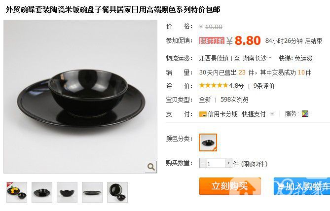Select second thumbnail of bowl on plate
The image size is (330, 211).
click(42, 192)
